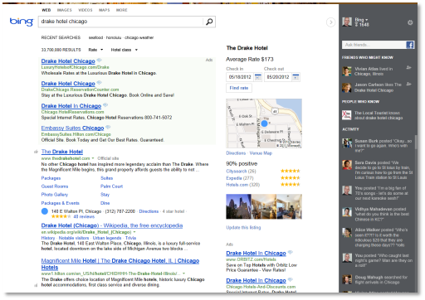
Task: Open the settings gear in the sidebar
Action: tap(410, 22)
